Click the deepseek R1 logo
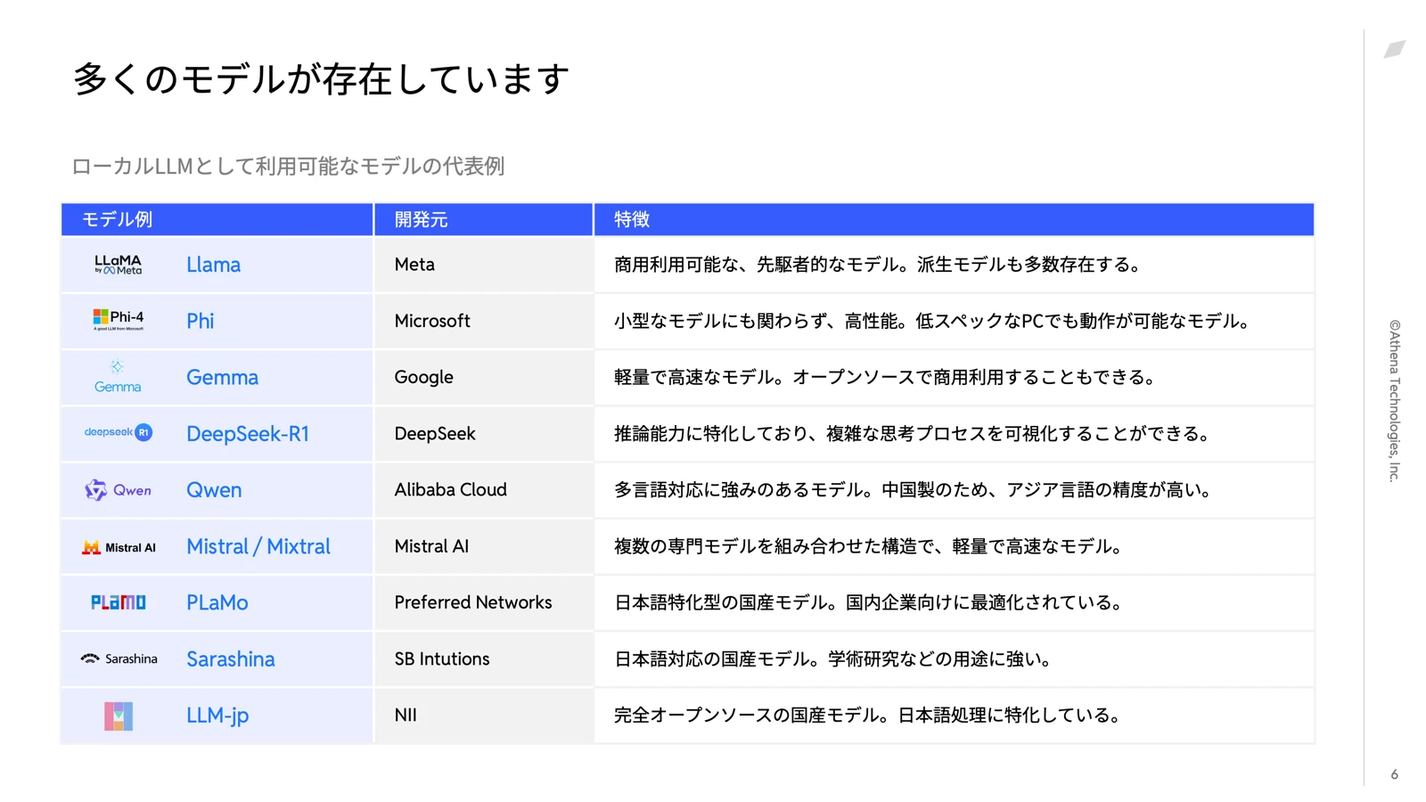 [118, 433]
